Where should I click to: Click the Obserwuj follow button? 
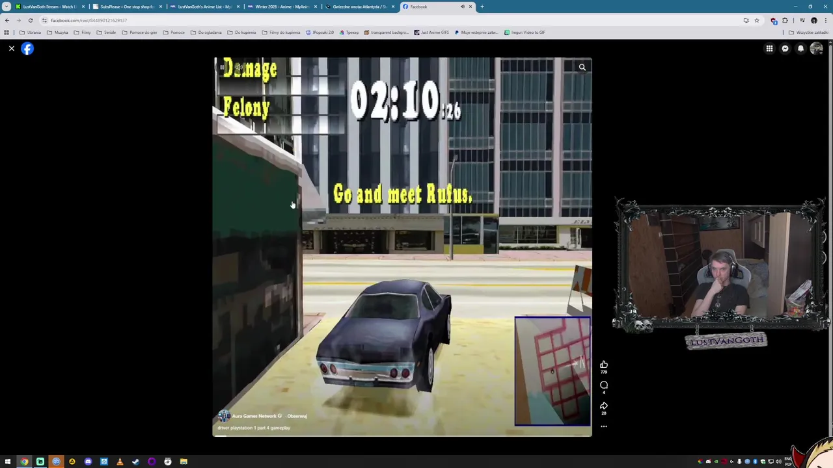pyautogui.click(x=297, y=416)
